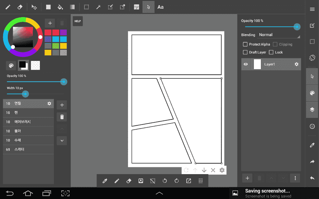Open the Text tool with the Aa icon
This screenshot has width=319, height=199.
pos(160,7)
